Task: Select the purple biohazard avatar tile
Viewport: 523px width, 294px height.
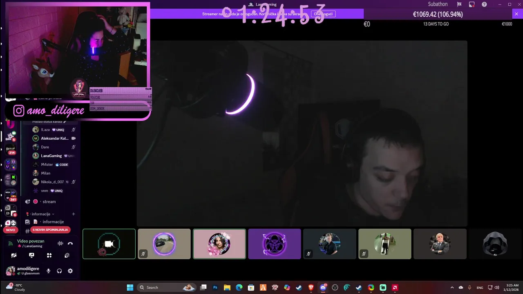Action: (275, 244)
